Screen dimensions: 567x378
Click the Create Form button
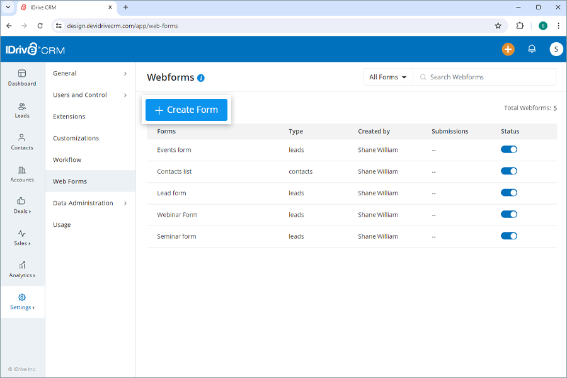pyautogui.click(x=186, y=109)
